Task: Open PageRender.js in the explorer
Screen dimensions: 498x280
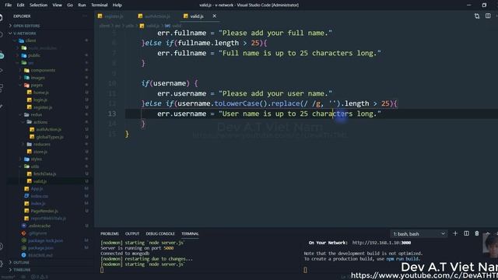Action: [44, 211]
